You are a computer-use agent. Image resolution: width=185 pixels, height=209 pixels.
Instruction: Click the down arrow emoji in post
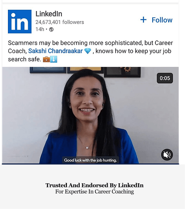click(54, 59)
